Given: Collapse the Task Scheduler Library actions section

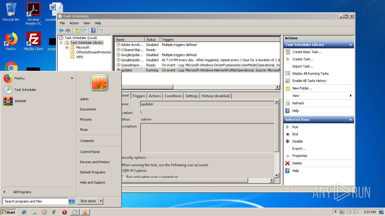Looking at the screenshot, I should (x=350, y=45).
